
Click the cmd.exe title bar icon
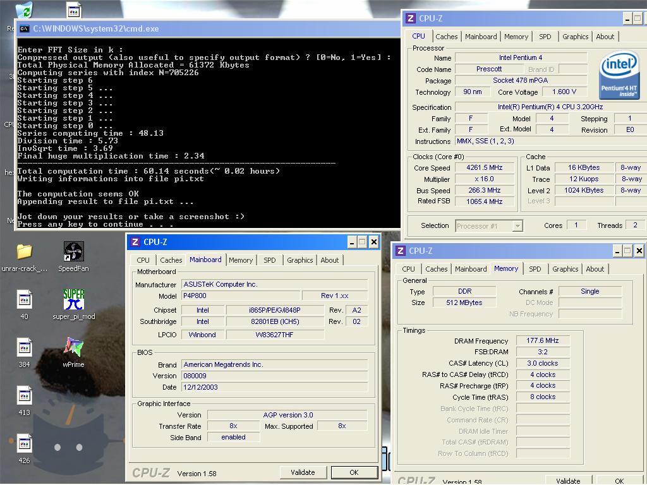tap(25, 28)
